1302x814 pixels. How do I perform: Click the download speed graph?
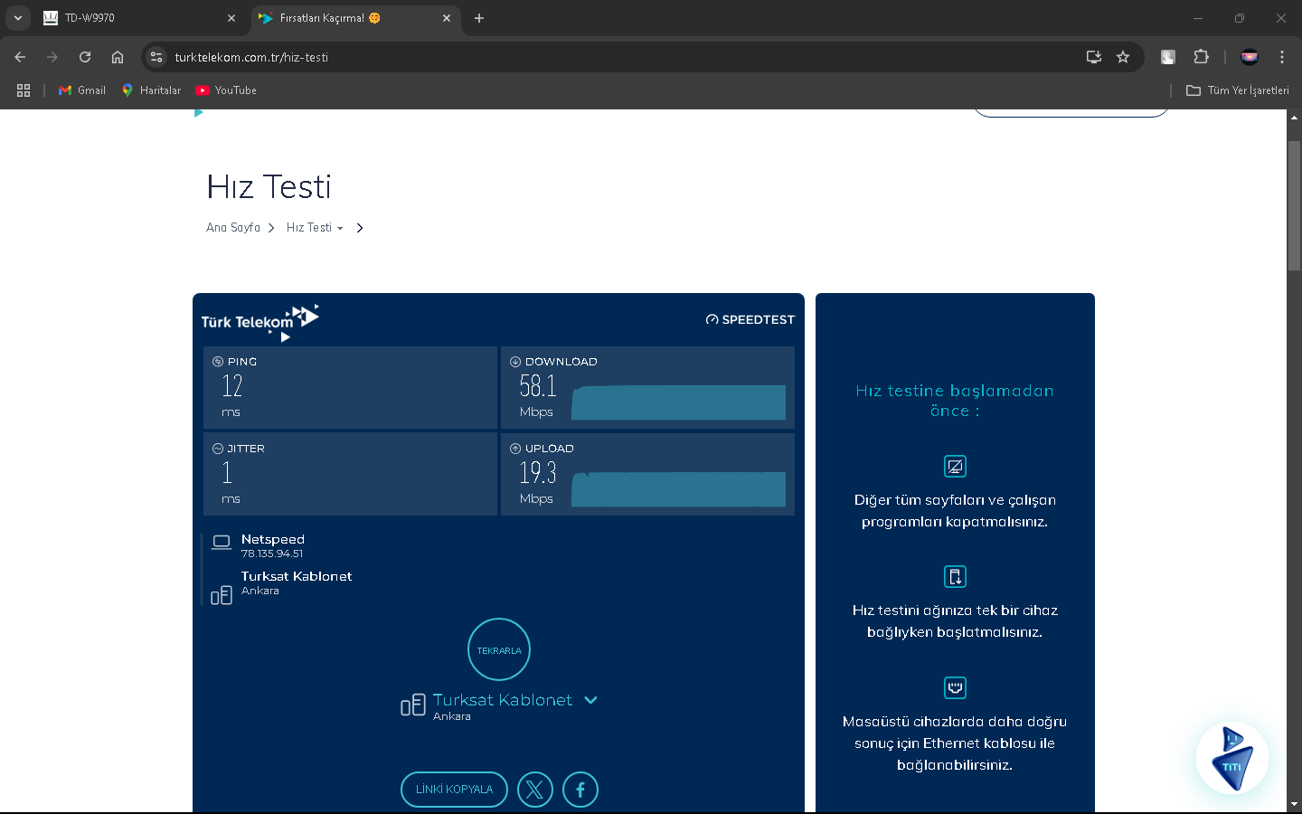click(678, 402)
